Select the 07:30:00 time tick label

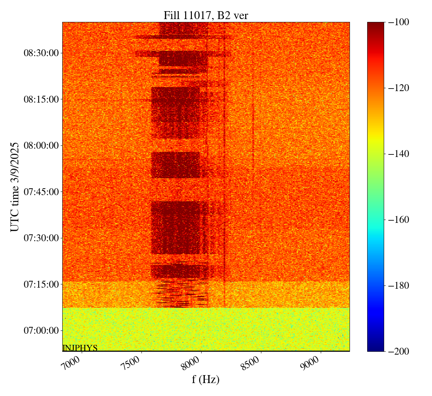(41, 238)
